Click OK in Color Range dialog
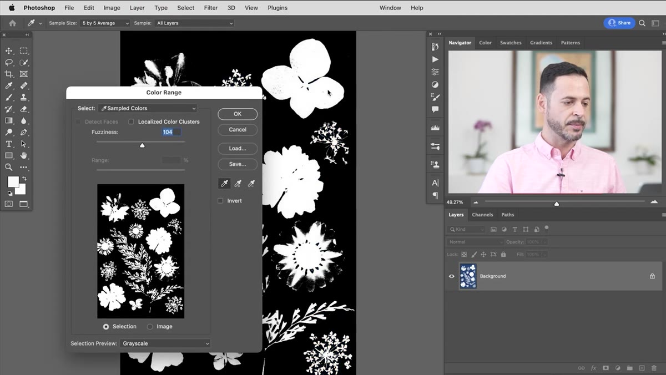666x375 pixels. 238,114
